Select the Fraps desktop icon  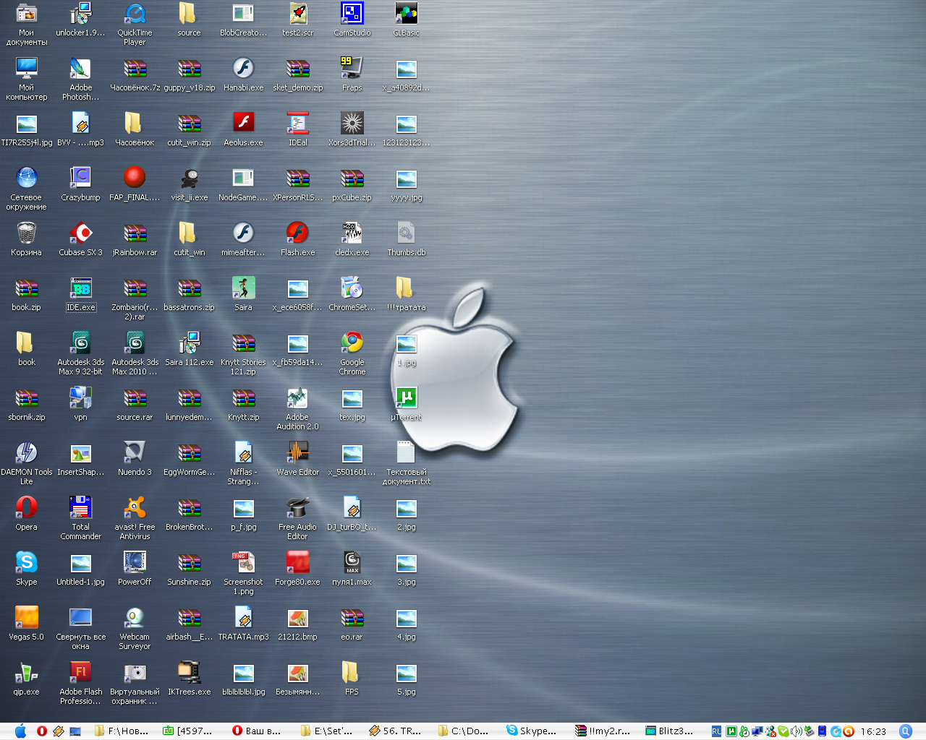point(352,68)
